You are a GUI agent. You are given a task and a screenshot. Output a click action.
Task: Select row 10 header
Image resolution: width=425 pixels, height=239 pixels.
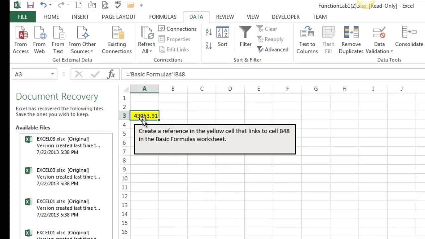(125, 178)
